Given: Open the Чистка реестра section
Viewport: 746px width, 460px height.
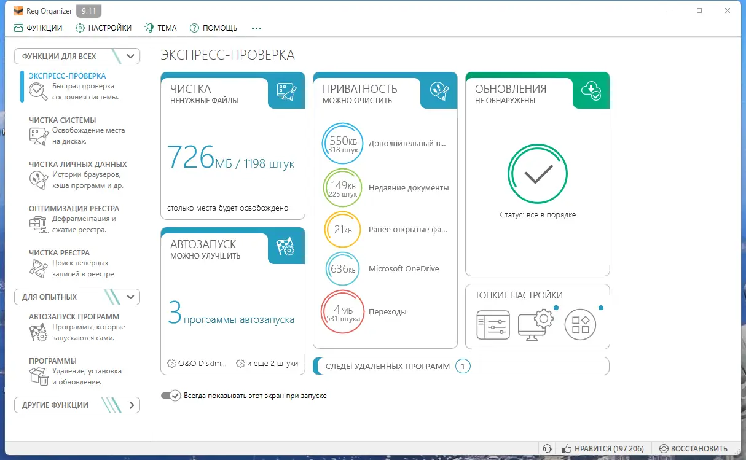Looking at the screenshot, I should pyautogui.click(x=80, y=263).
